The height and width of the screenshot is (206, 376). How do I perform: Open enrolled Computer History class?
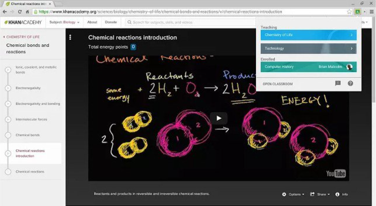pos(308,67)
